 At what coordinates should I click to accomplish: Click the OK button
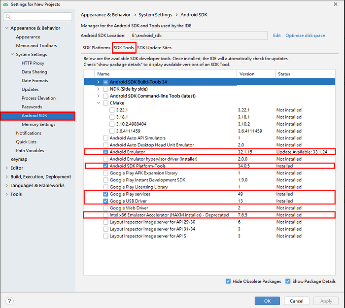click(x=267, y=301)
